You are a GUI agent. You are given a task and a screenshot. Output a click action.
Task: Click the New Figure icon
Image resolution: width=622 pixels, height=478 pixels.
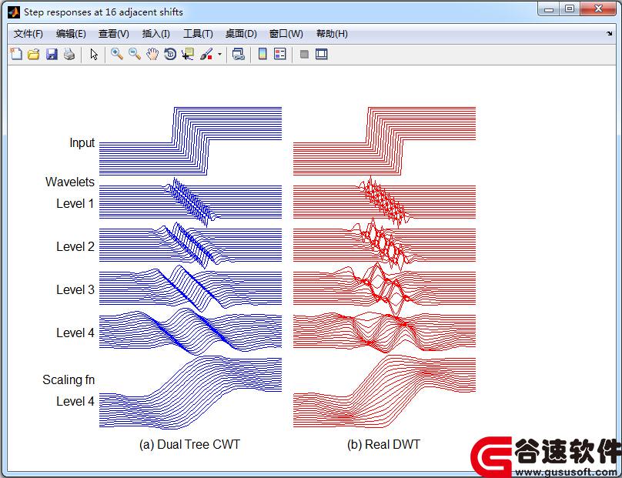[16, 54]
